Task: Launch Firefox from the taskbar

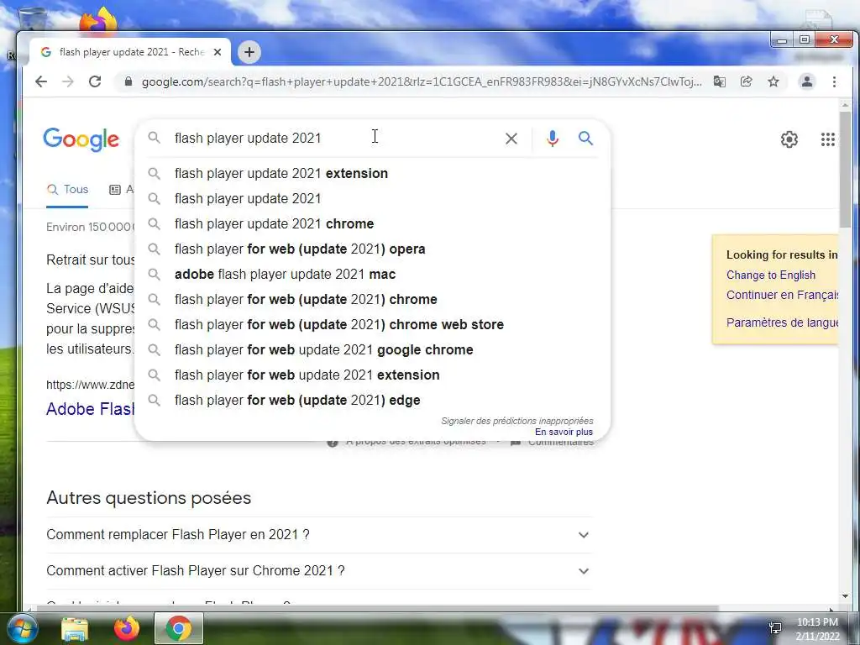Action: [x=126, y=628]
